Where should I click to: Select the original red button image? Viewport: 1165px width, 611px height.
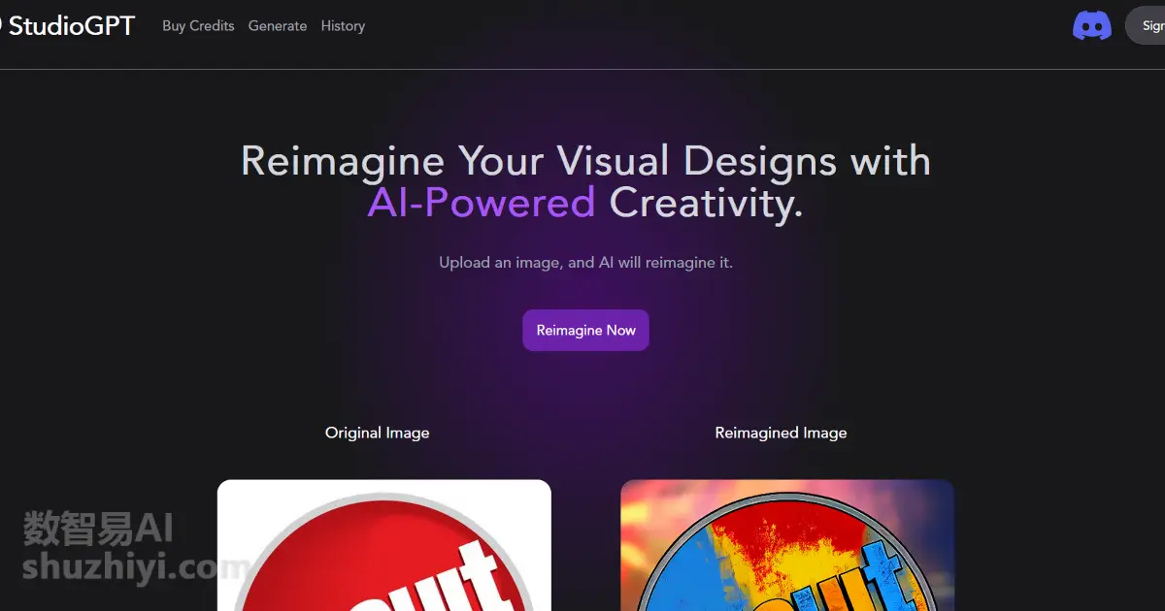(x=384, y=545)
